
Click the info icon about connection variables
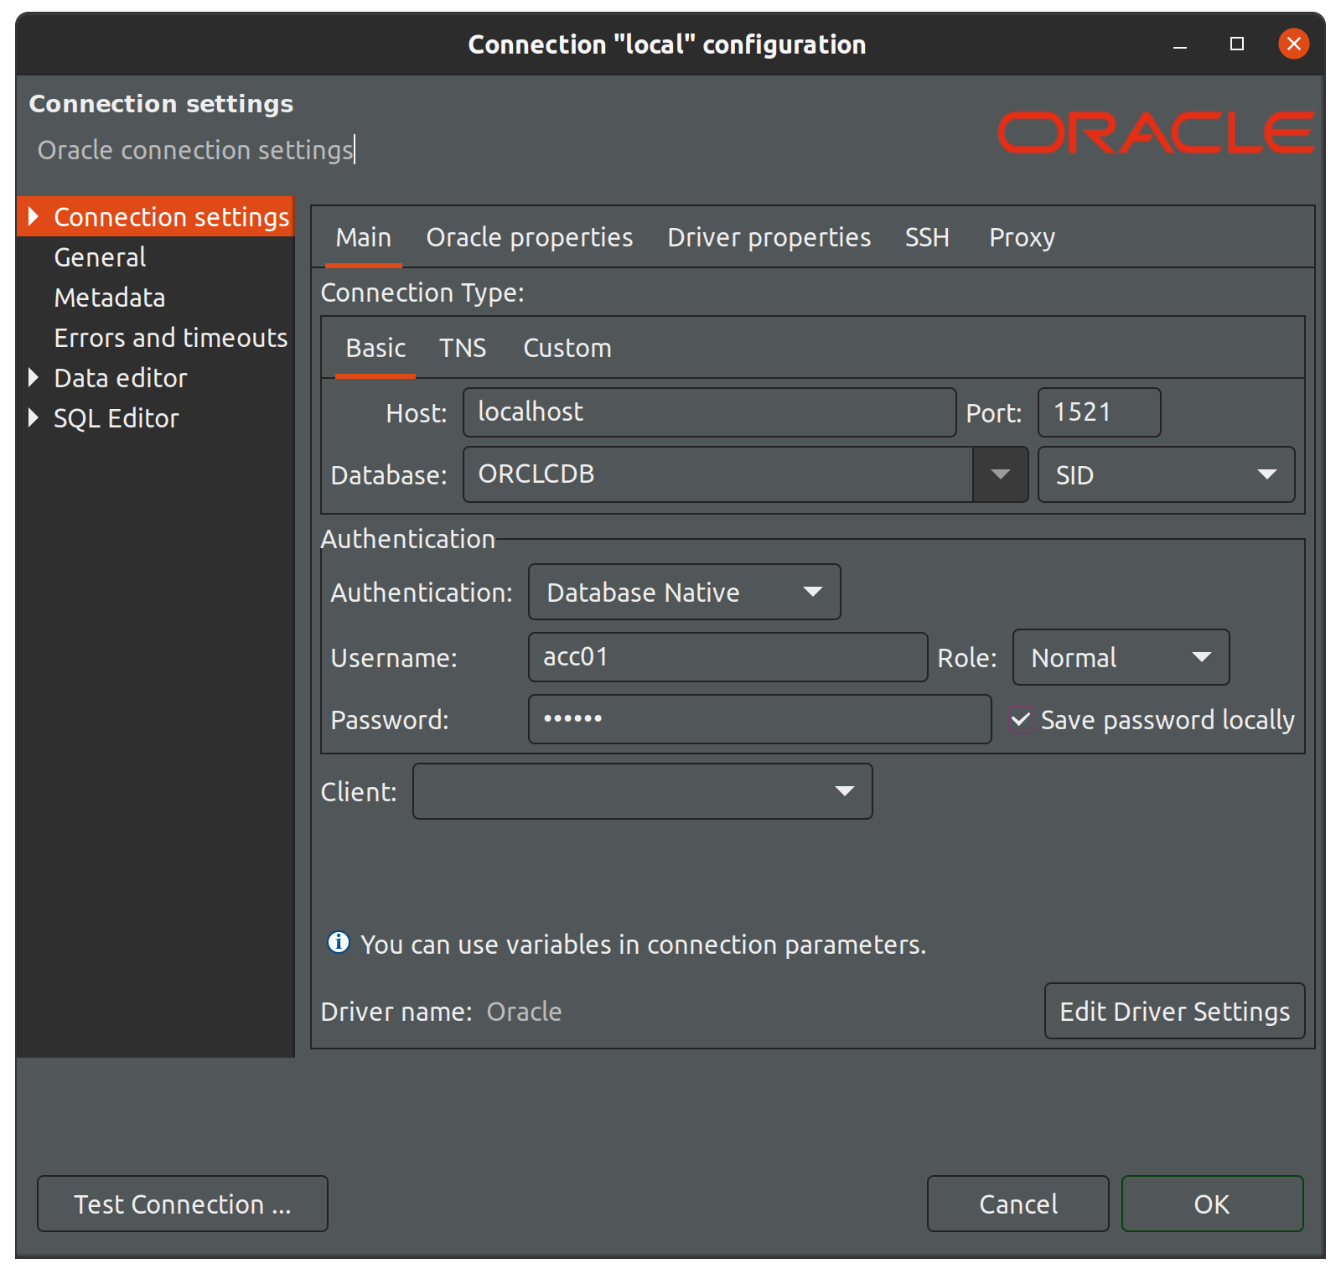tap(337, 943)
